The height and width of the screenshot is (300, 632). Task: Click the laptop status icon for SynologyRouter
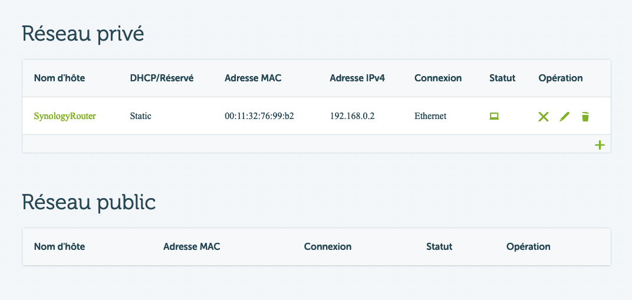click(494, 116)
